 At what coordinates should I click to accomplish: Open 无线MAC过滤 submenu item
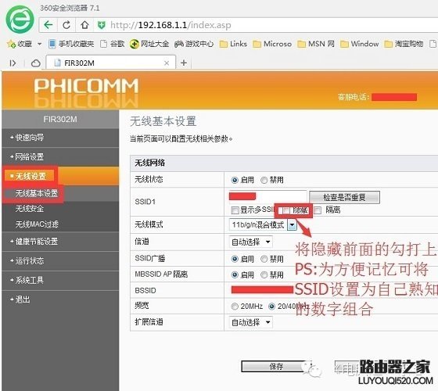37,224
